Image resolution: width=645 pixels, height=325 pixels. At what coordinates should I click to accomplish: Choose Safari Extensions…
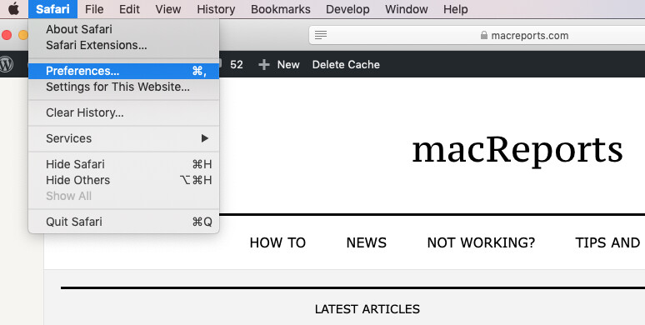coord(124,45)
